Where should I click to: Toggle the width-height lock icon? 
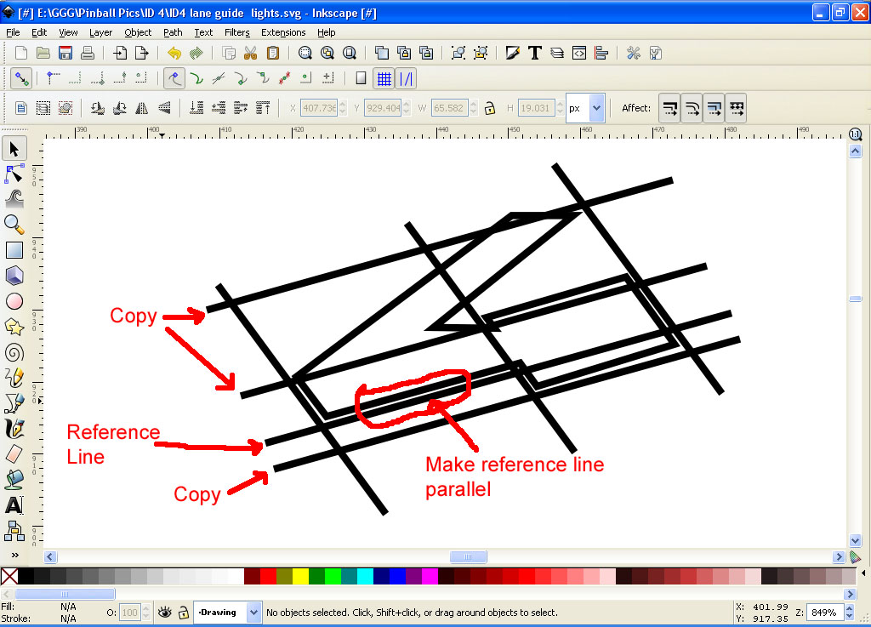(x=489, y=108)
